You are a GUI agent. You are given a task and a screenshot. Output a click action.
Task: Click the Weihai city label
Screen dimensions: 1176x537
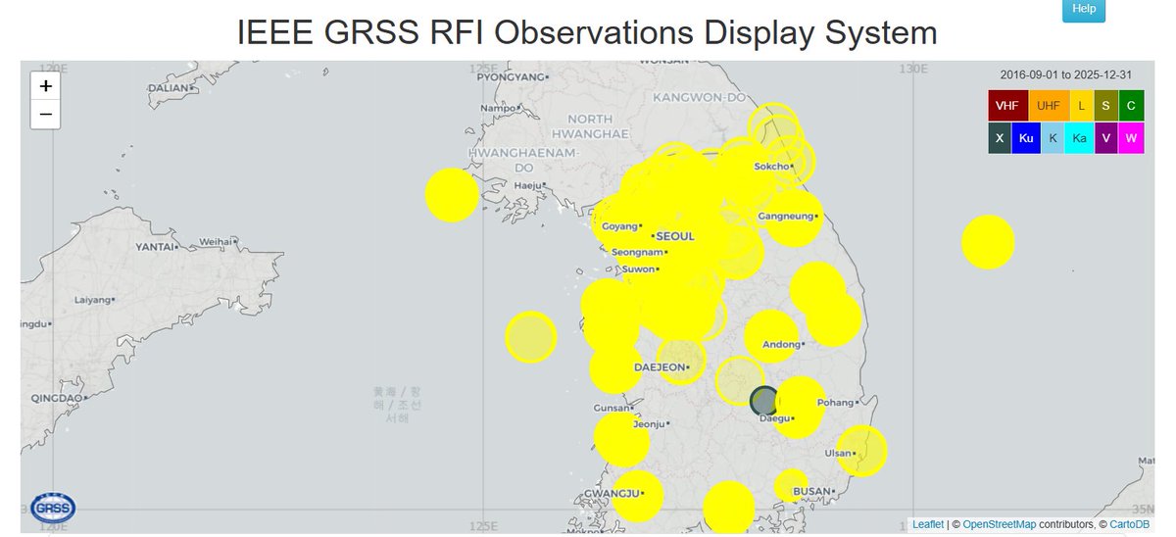pos(214,240)
